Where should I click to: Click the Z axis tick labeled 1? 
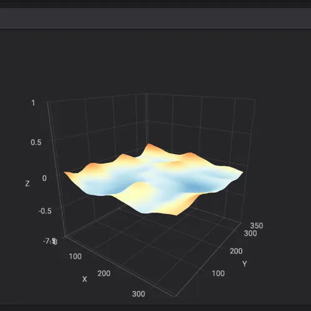point(33,103)
